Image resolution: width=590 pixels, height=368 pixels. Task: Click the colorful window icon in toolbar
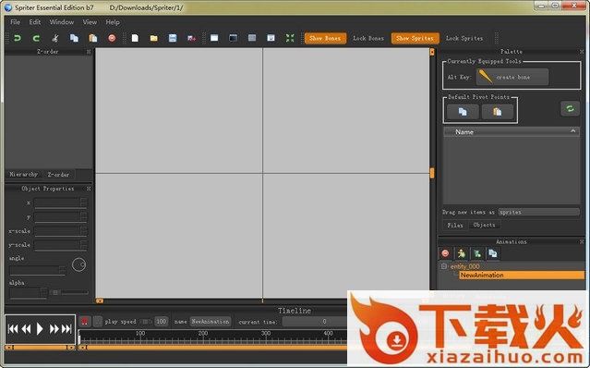(271, 38)
